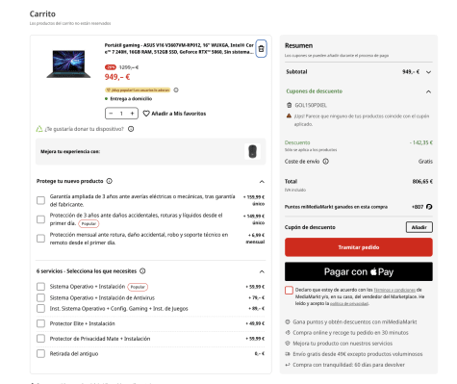
Task: Pay with Apple Pay button
Action: pos(359,271)
